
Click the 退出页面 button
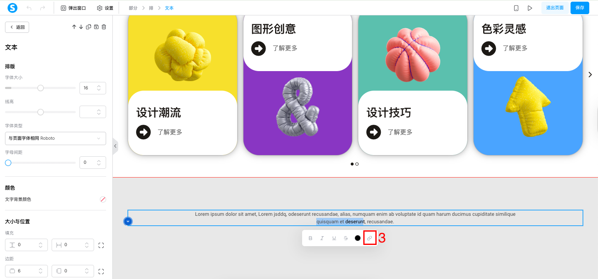(x=555, y=8)
